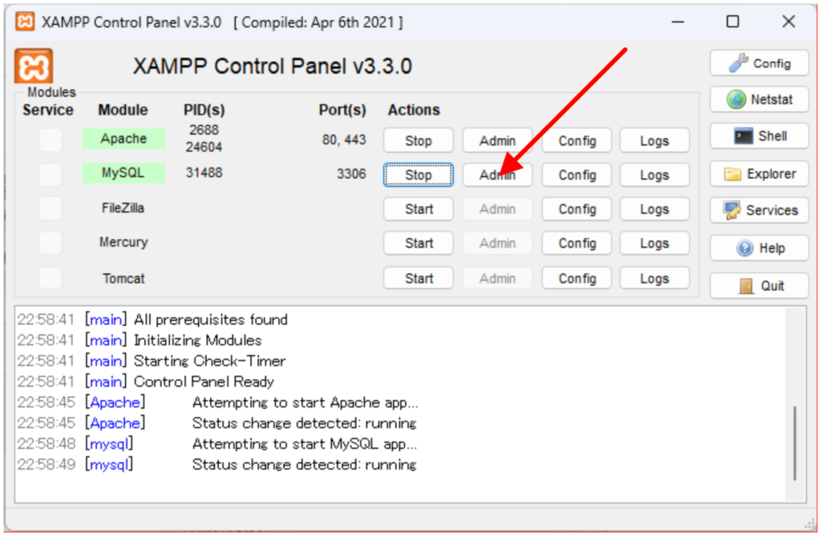Open MySQL Admin page
The width and height of the screenshot is (821, 536).
(x=497, y=175)
